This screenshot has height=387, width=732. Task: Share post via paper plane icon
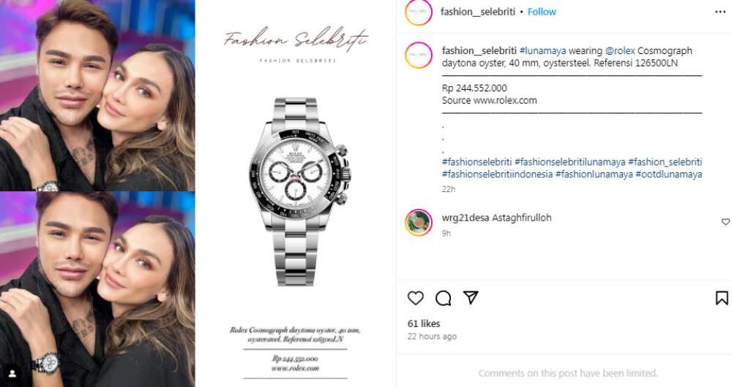(x=471, y=298)
